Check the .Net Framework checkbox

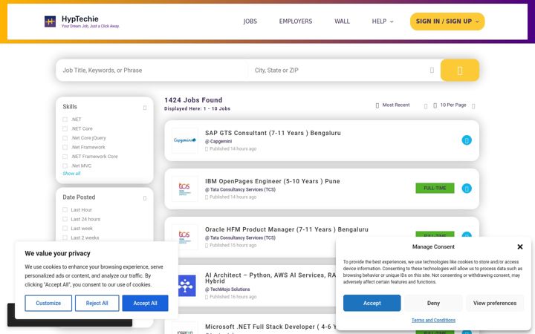coord(65,147)
